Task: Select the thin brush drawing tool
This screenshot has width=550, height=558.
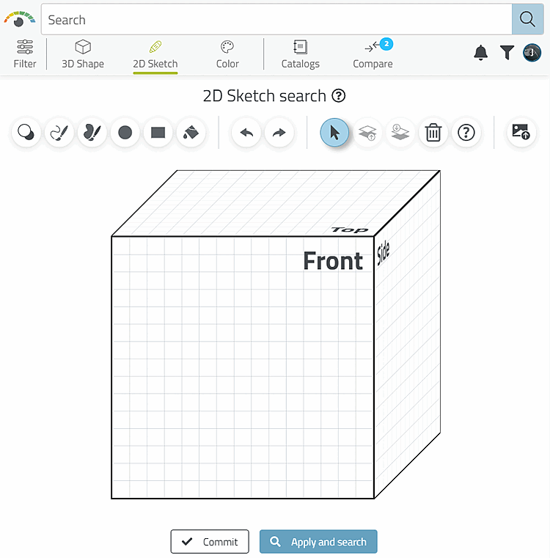Action: click(x=59, y=133)
